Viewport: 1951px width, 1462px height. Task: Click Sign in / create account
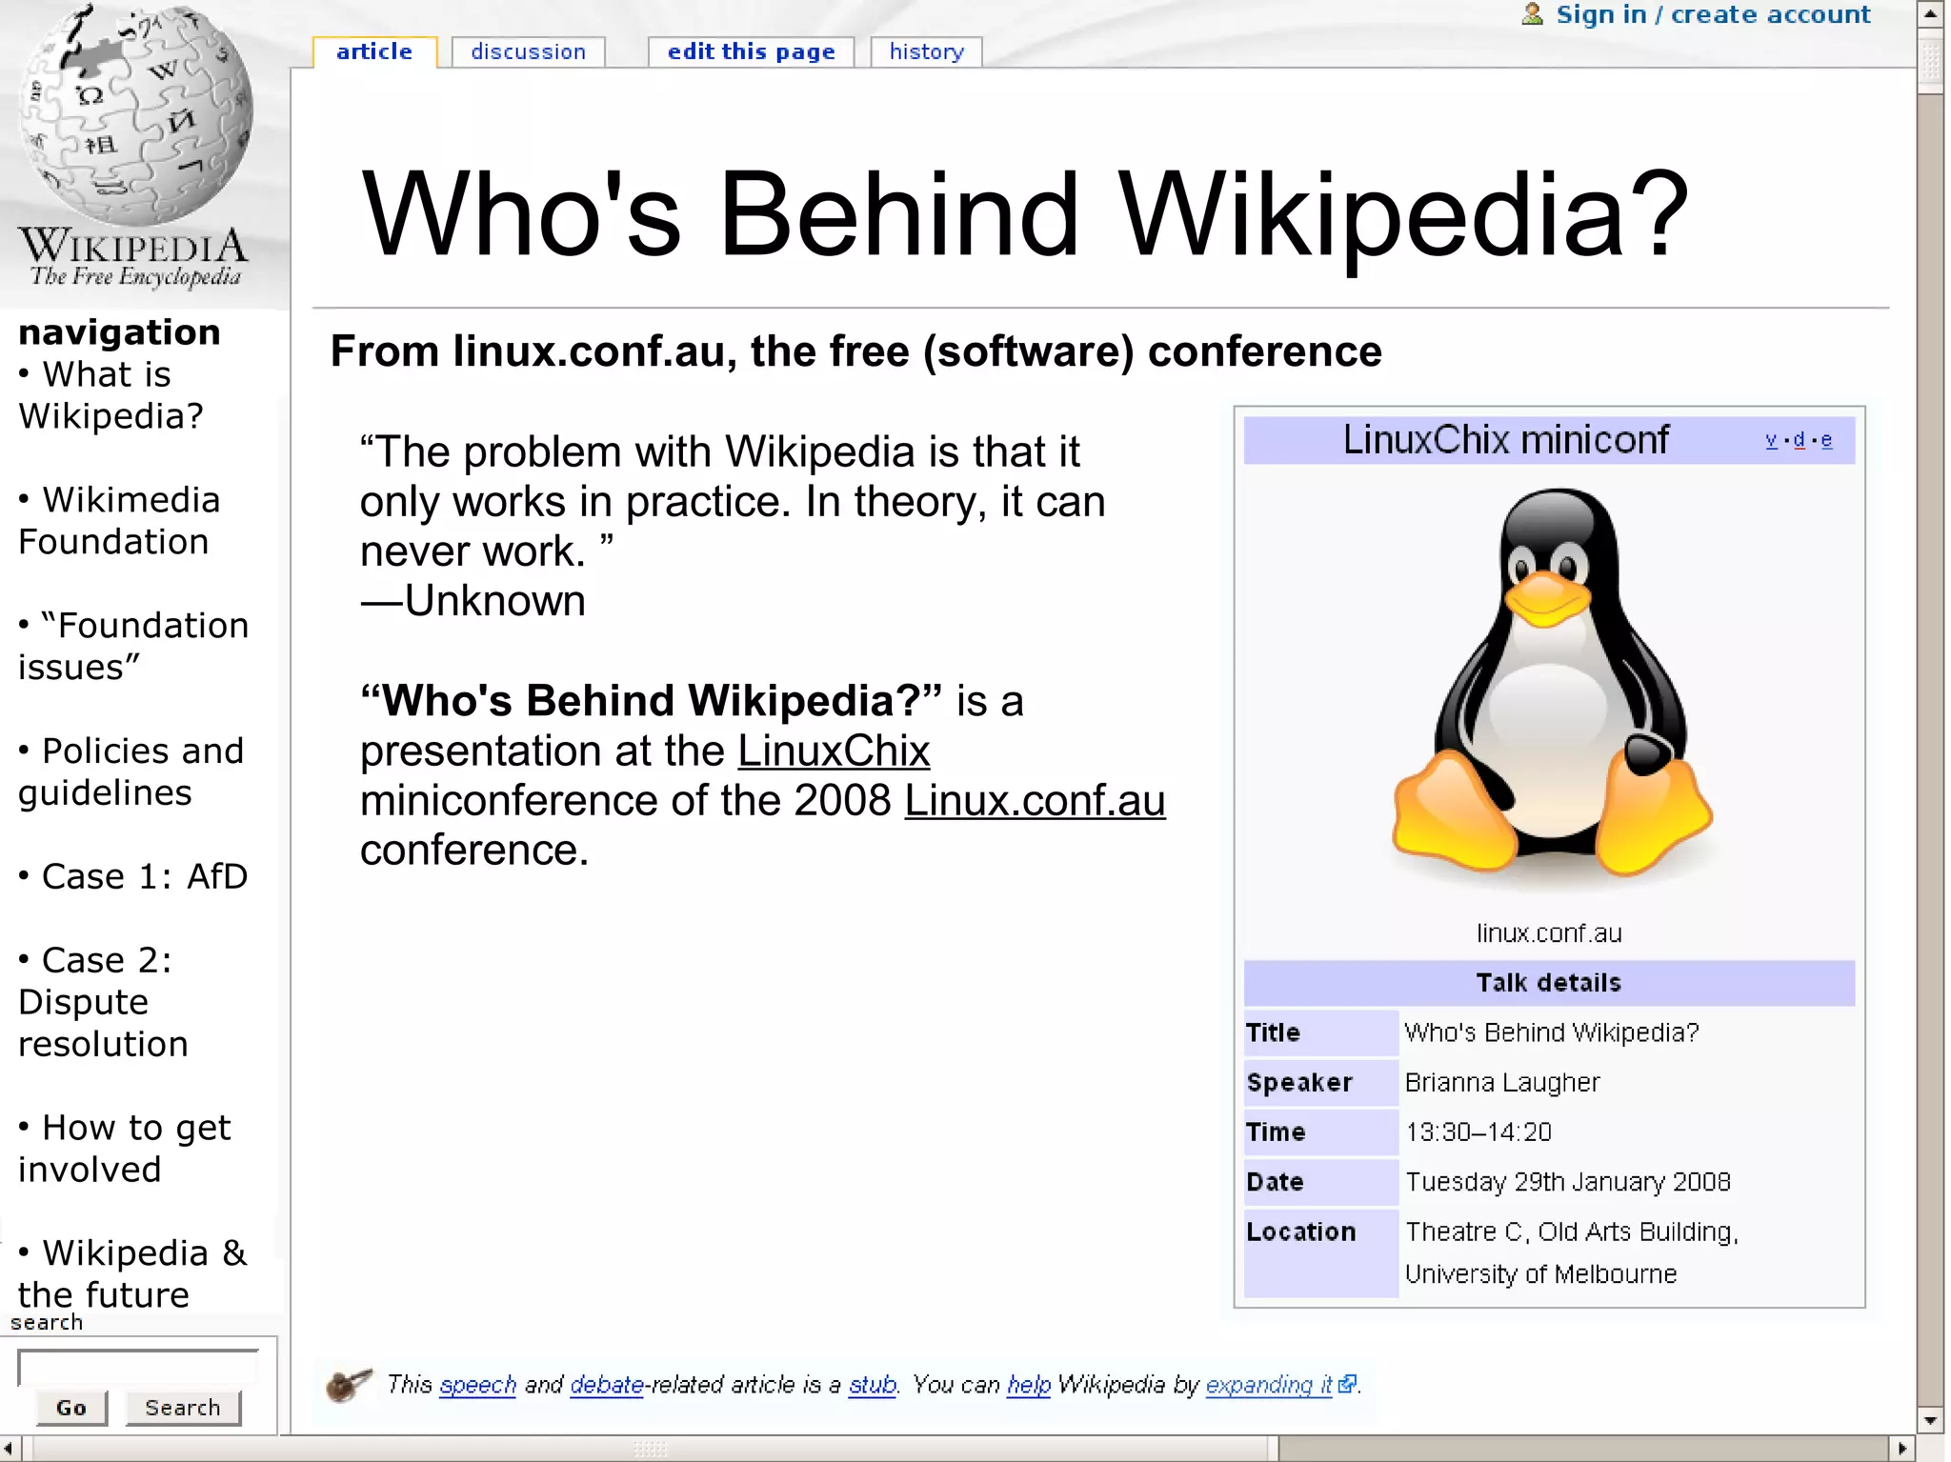[x=1713, y=14]
